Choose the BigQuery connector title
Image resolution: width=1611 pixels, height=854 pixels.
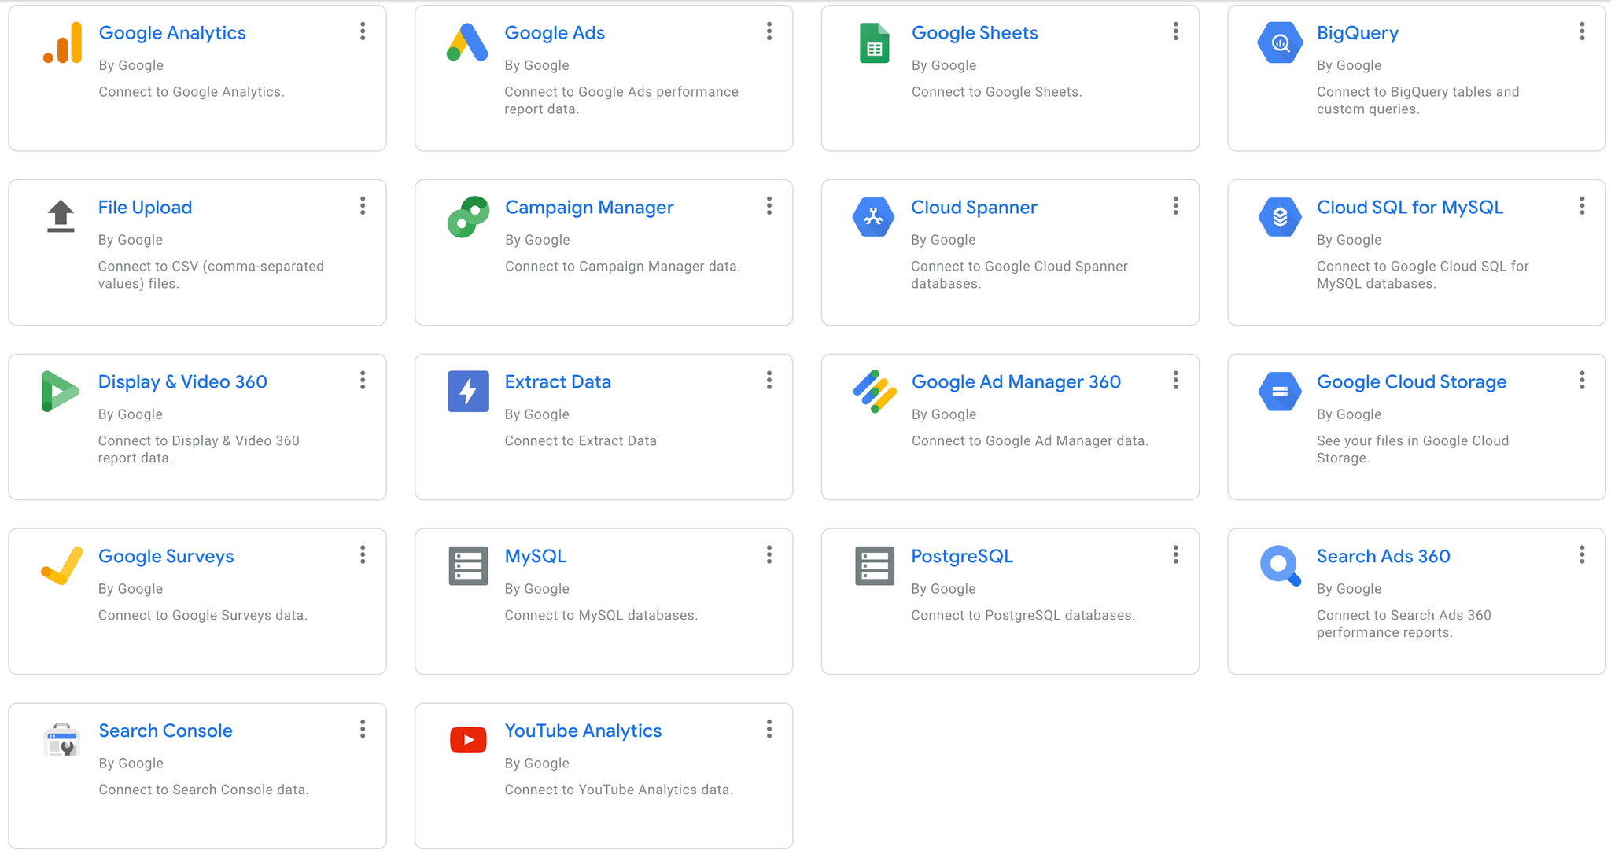(x=1358, y=33)
